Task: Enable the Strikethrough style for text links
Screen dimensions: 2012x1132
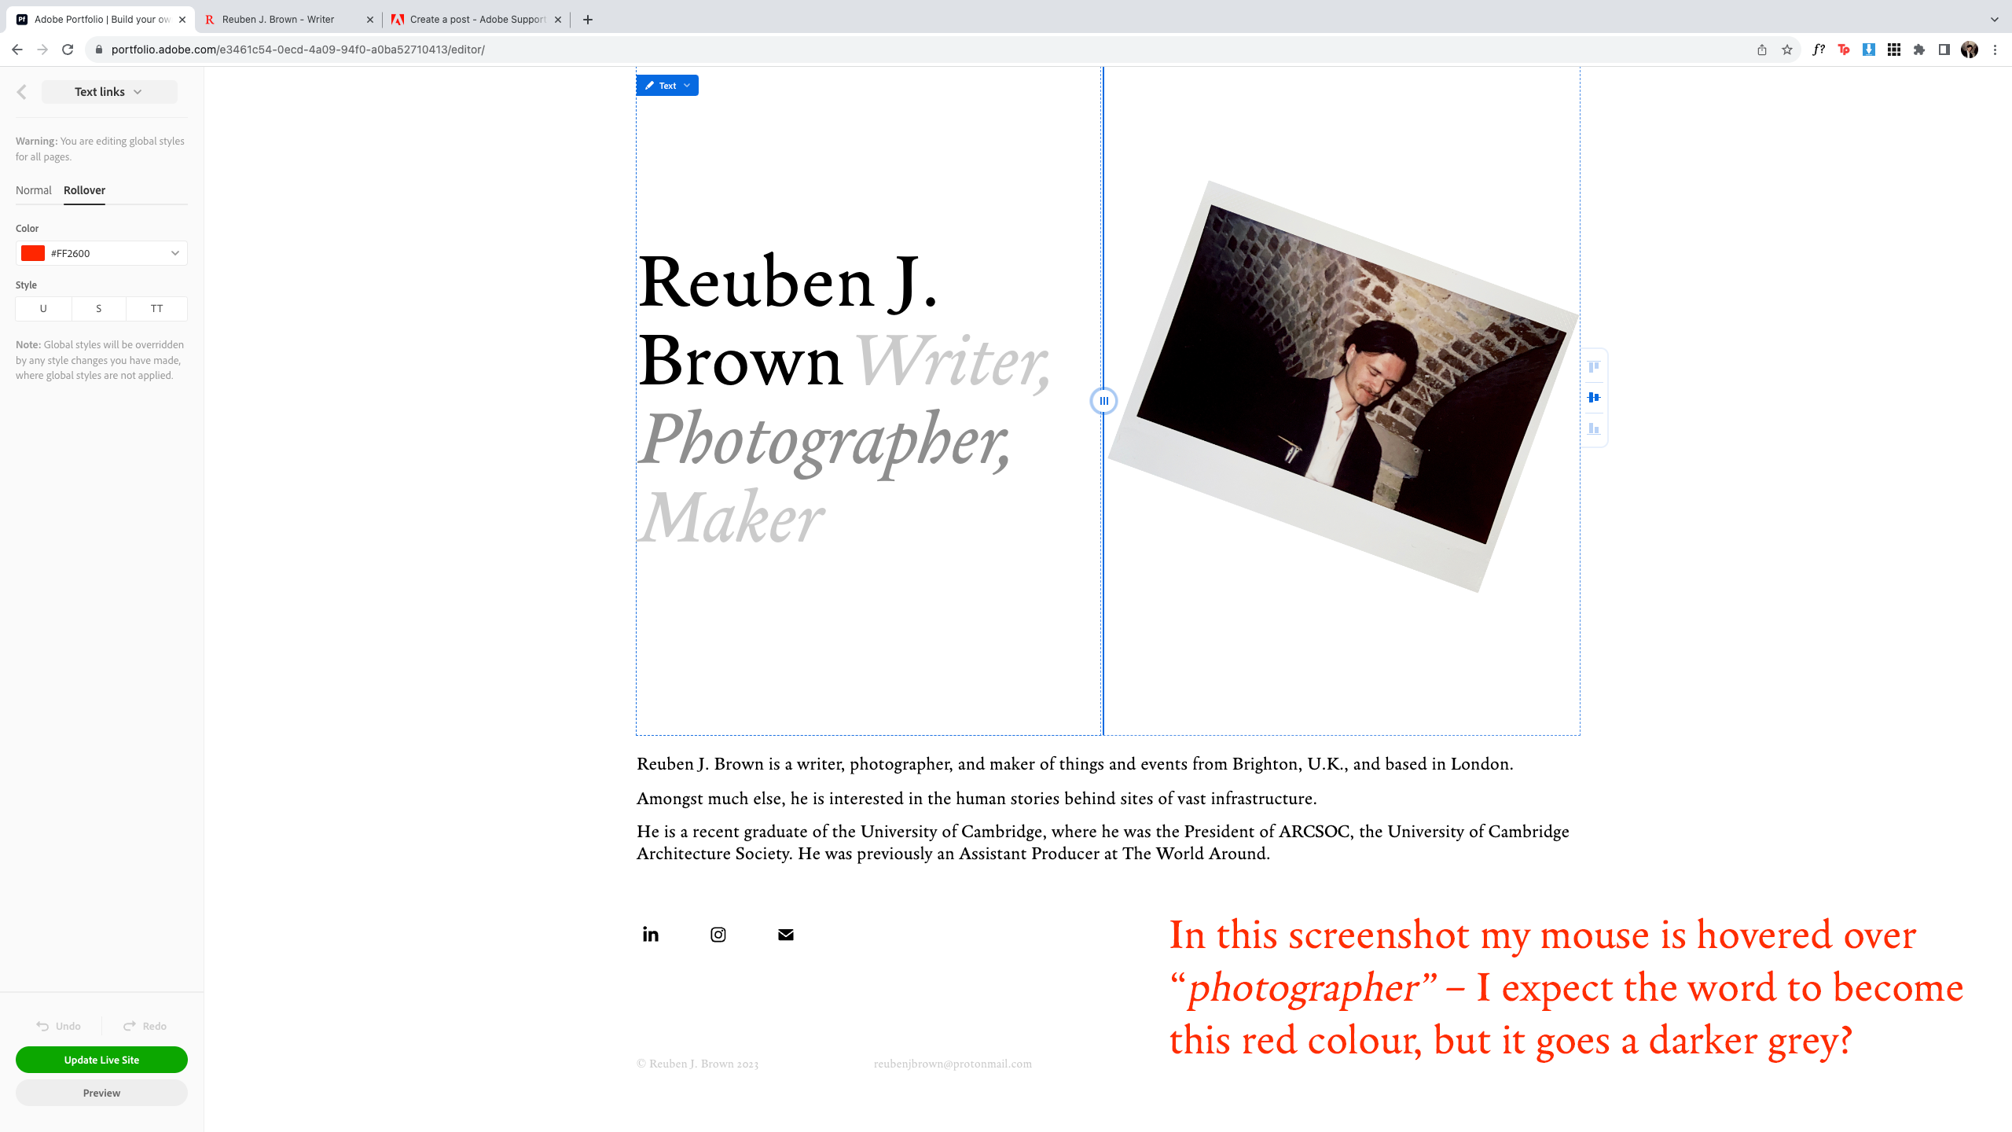Action: click(x=99, y=308)
